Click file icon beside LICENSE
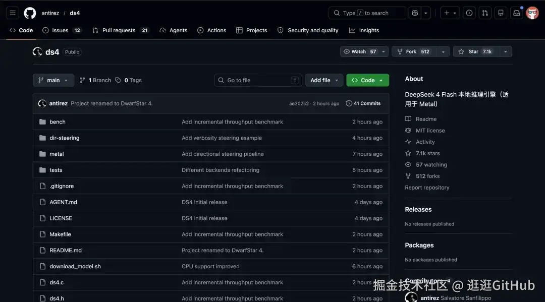This screenshot has height=302, width=545. click(42, 218)
